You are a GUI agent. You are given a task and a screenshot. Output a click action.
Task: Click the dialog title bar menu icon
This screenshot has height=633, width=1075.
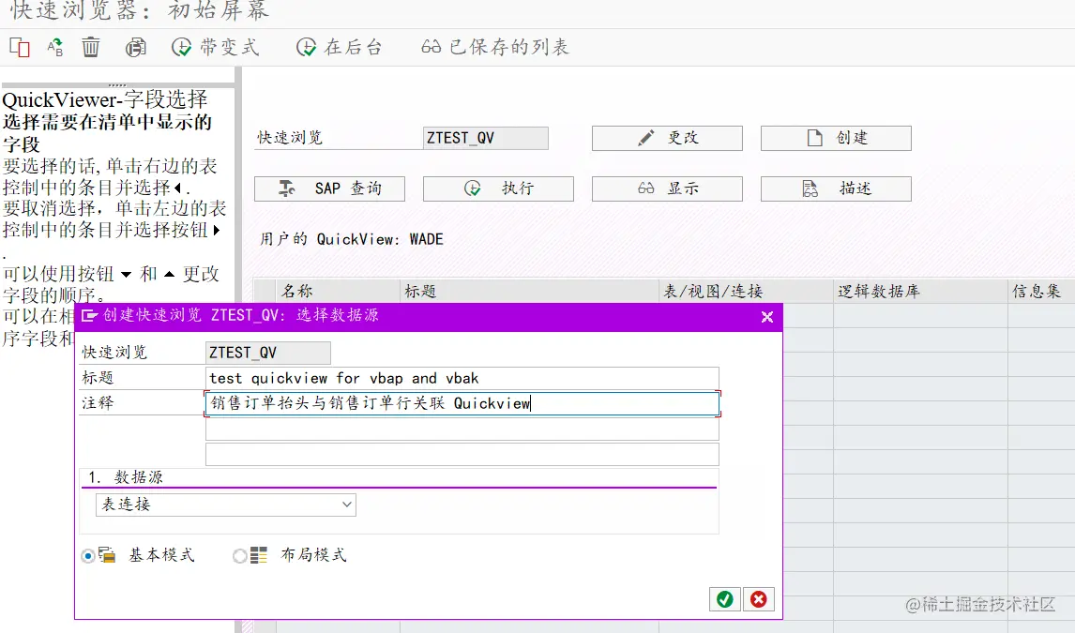point(89,316)
